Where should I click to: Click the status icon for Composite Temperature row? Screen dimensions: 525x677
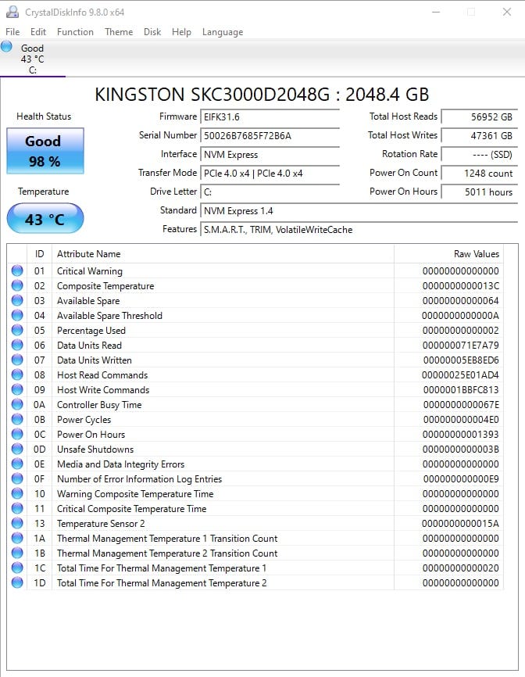pos(17,285)
